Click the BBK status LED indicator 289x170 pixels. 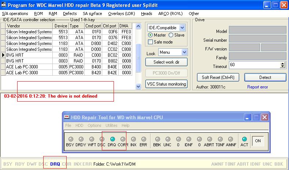click(158, 139)
